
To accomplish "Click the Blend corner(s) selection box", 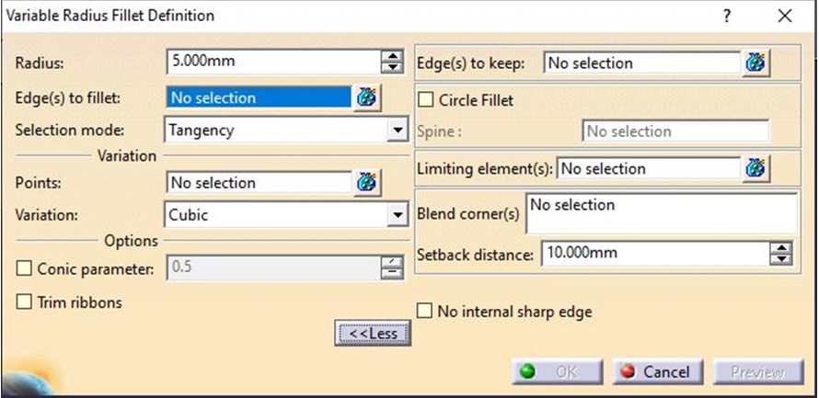I will point(660,214).
